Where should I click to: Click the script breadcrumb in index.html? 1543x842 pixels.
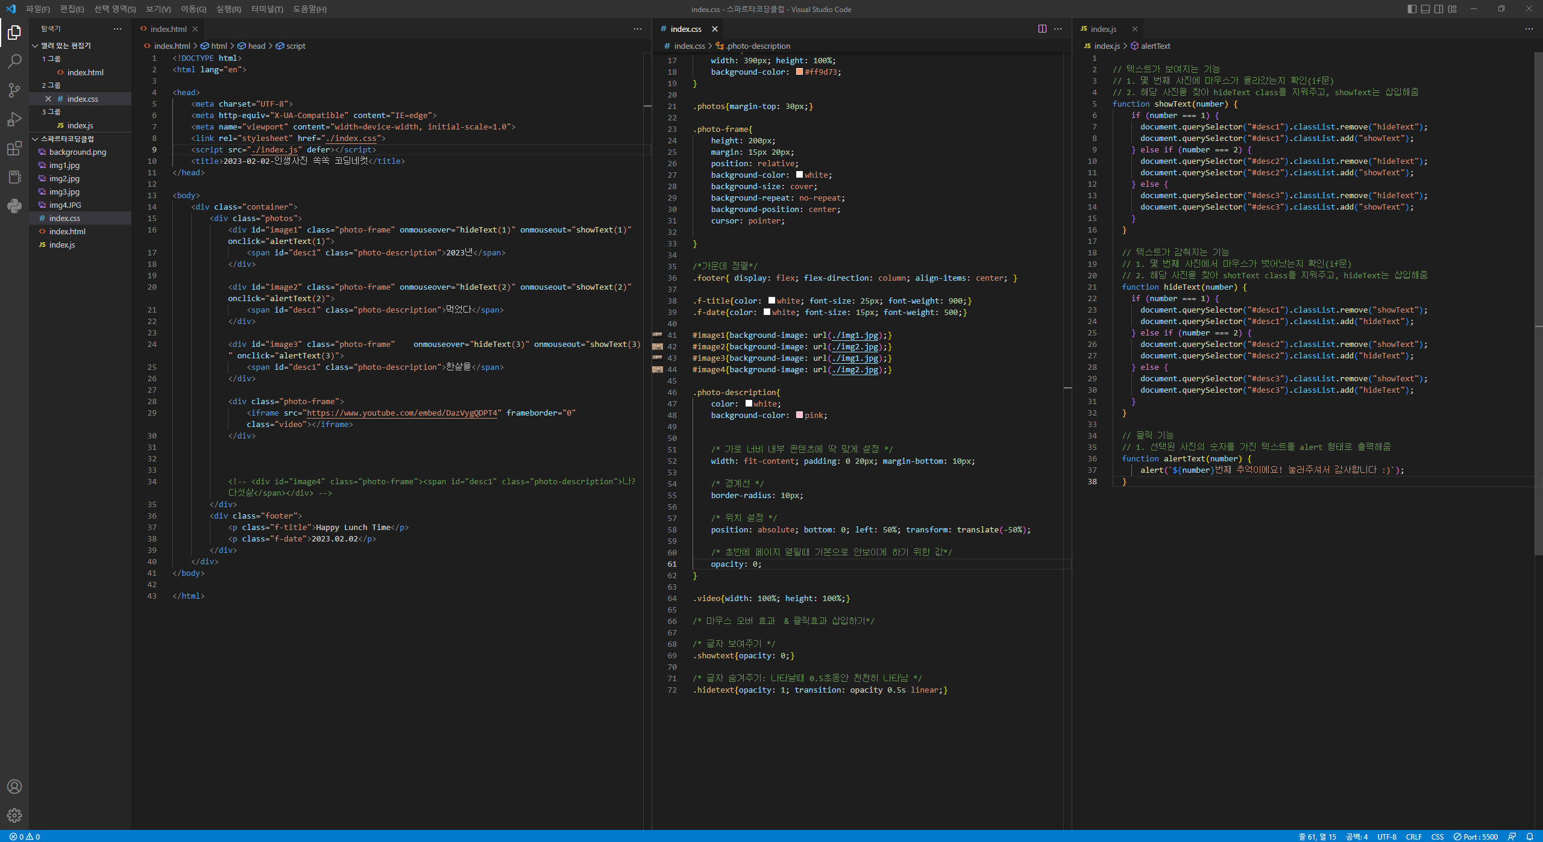(x=291, y=46)
